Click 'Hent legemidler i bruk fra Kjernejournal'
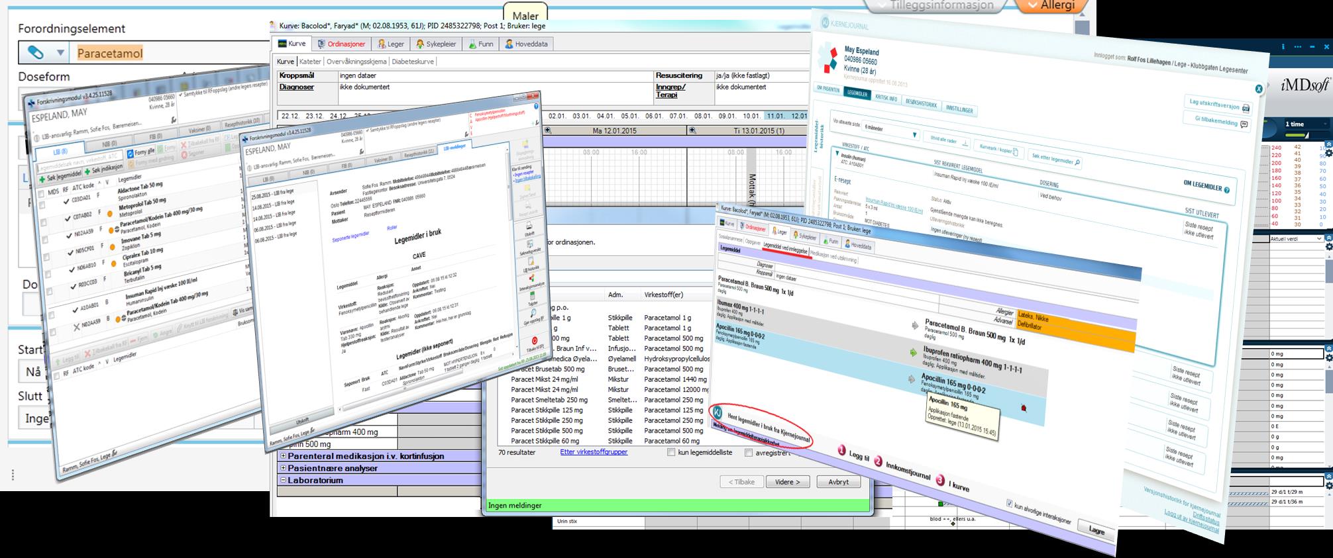This screenshot has width=1333, height=558. tap(767, 428)
